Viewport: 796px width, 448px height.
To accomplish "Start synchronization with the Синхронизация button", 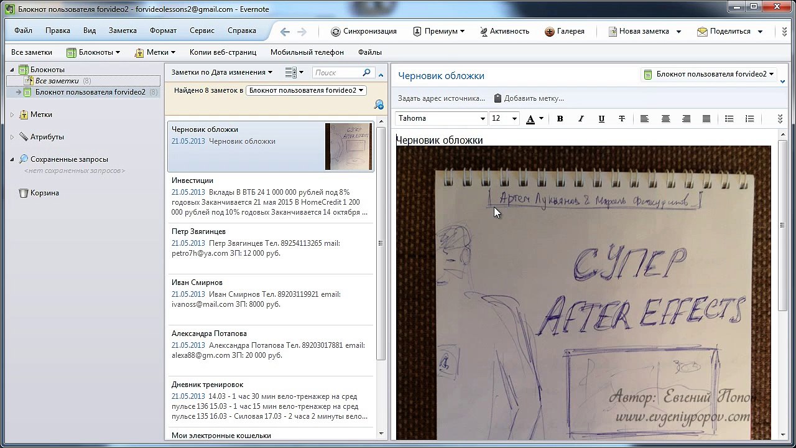I will [364, 31].
